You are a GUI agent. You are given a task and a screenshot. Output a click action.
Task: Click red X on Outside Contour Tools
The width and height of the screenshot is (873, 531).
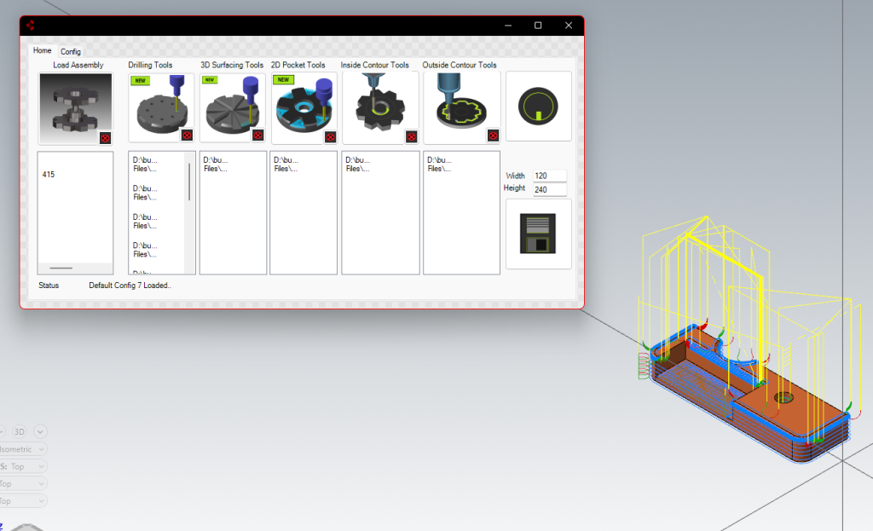click(493, 135)
